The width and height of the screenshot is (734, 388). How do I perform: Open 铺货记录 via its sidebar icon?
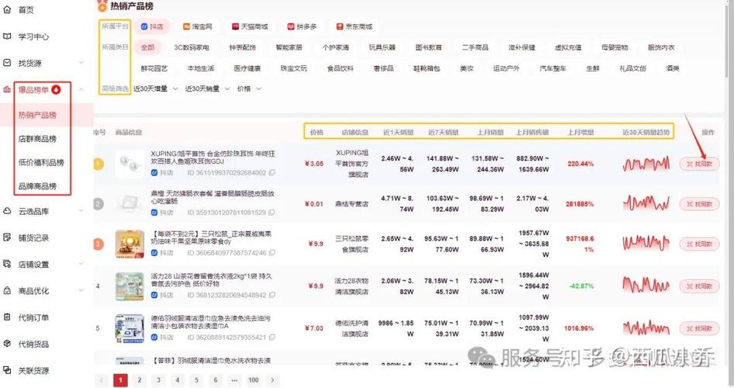(x=7, y=237)
